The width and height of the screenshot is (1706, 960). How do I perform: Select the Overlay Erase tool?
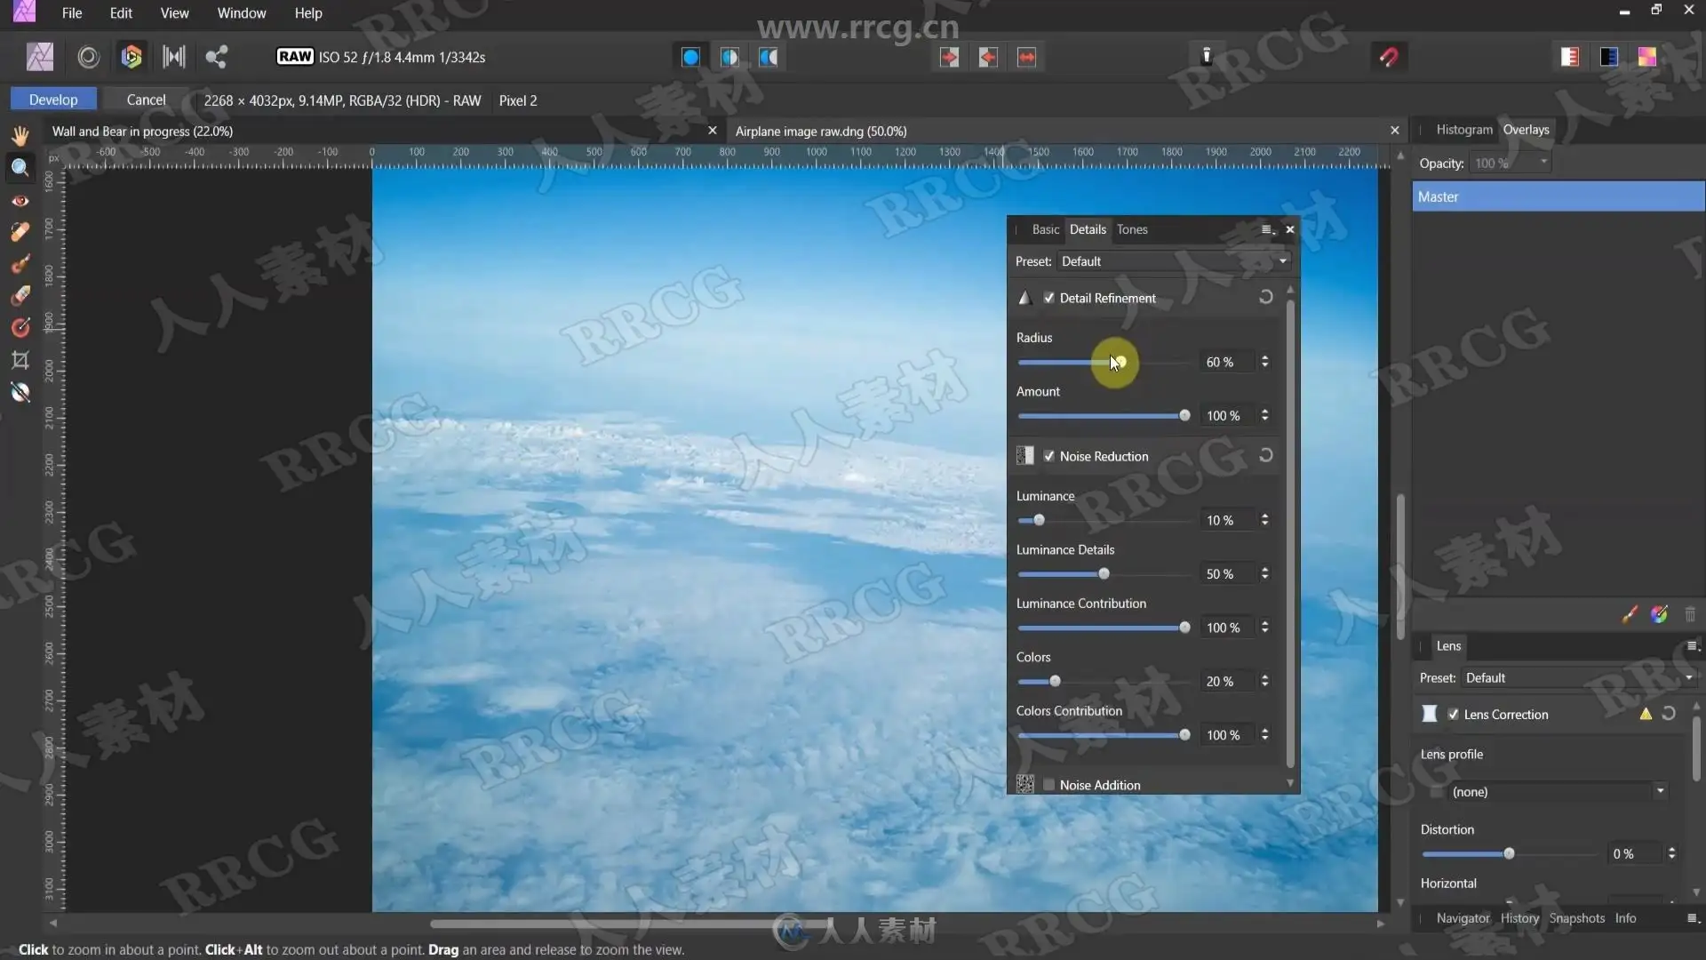[20, 296]
